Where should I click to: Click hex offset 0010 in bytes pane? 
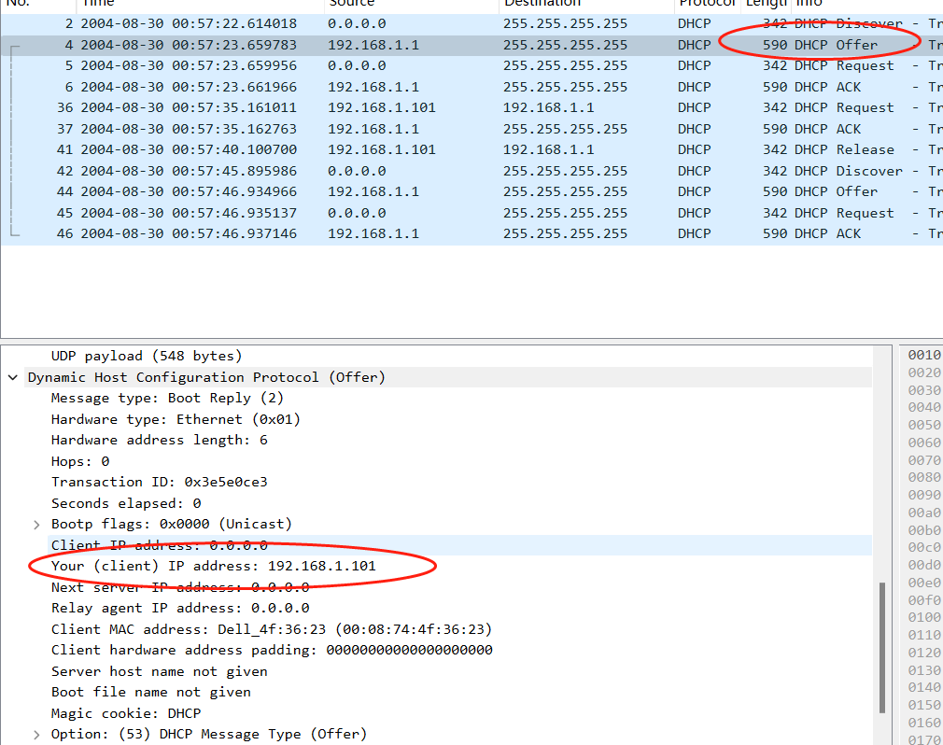[924, 356]
